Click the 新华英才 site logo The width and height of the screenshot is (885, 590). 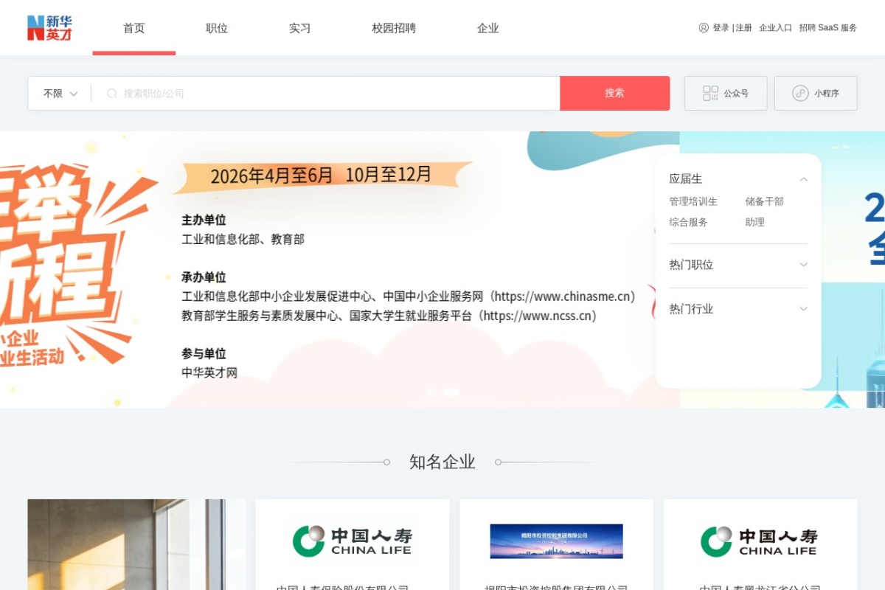tap(49, 28)
